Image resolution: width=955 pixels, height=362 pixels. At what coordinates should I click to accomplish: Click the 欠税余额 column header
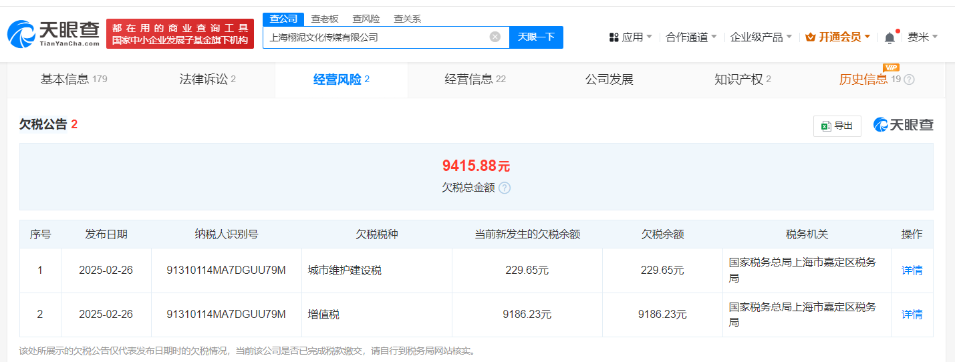coord(662,234)
